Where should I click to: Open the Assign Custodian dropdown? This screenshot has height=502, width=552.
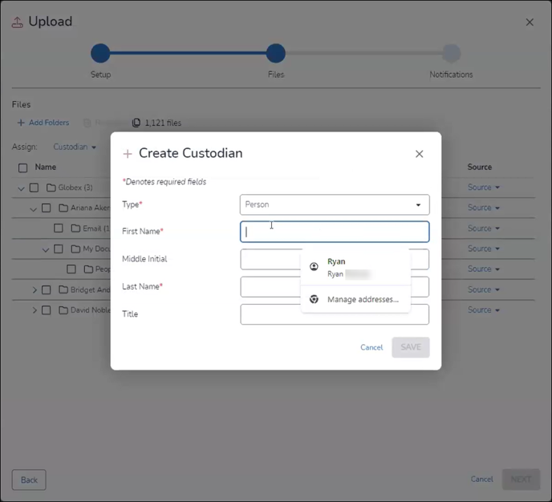tap(75, 147)
